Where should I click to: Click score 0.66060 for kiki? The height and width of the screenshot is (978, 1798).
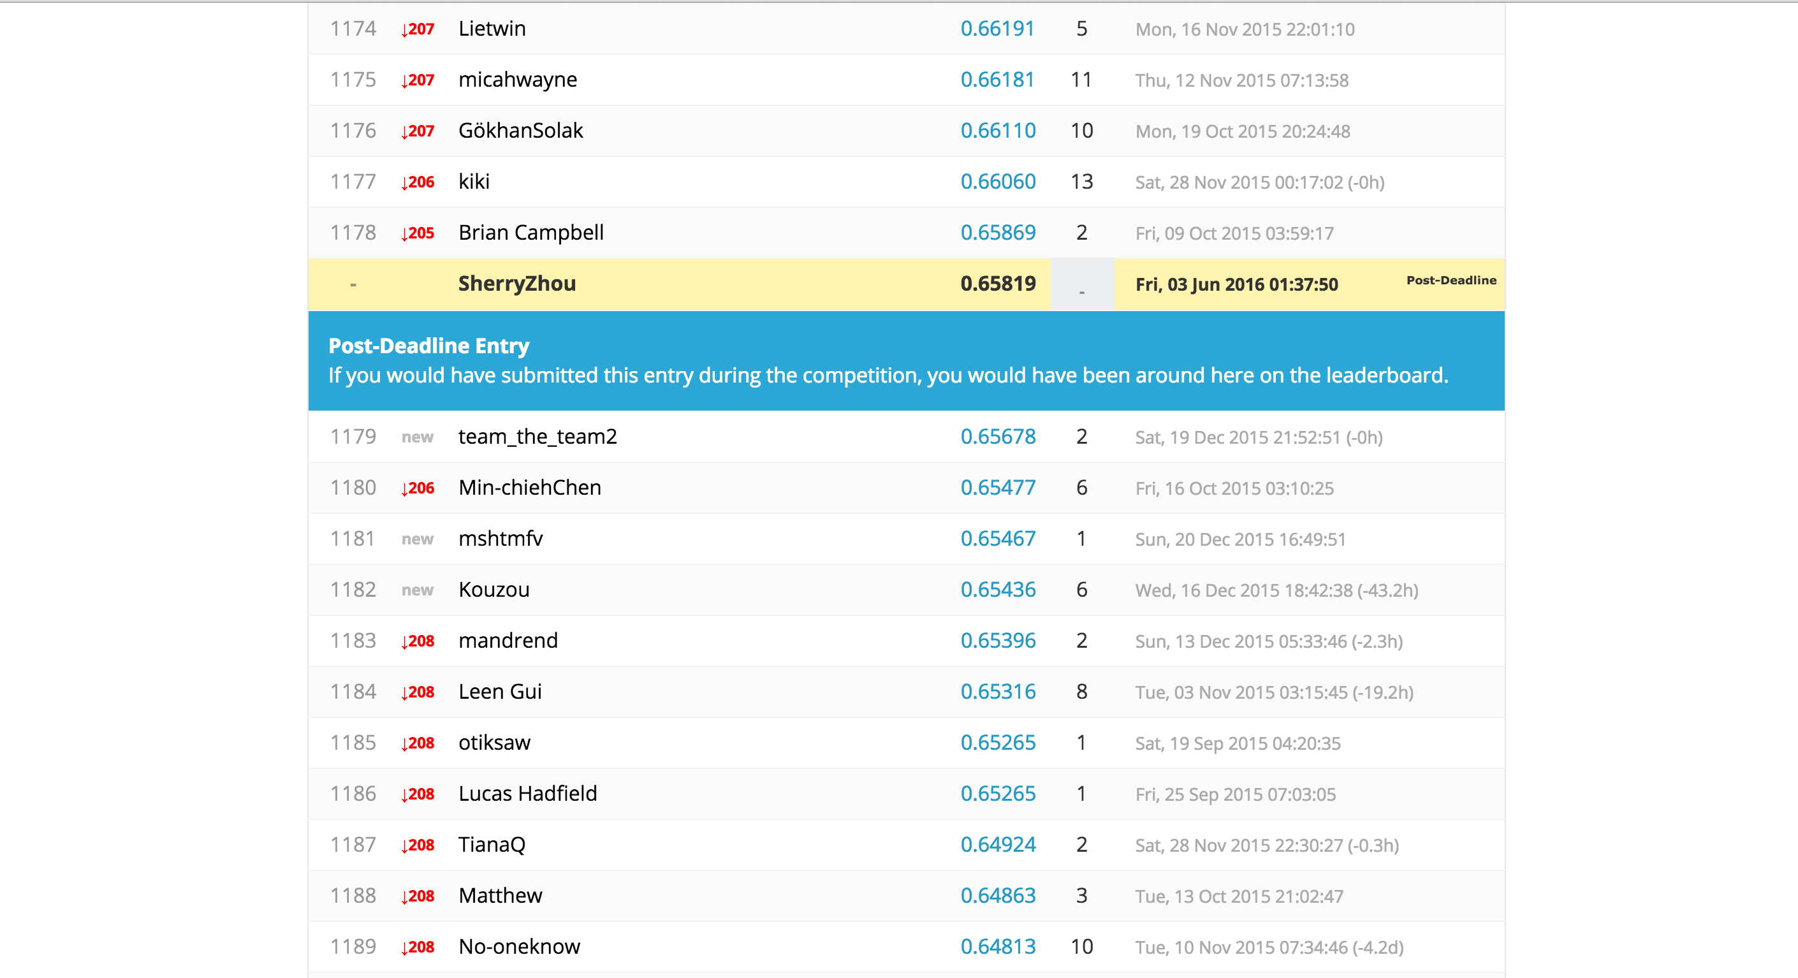click(997, 182)
